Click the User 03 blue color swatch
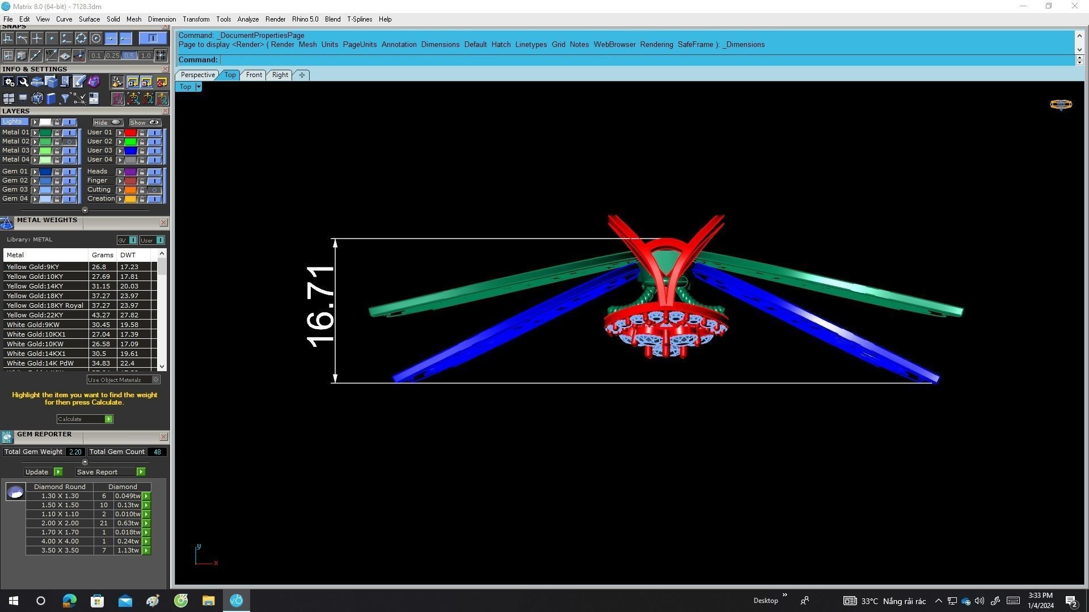 [130, 151]
